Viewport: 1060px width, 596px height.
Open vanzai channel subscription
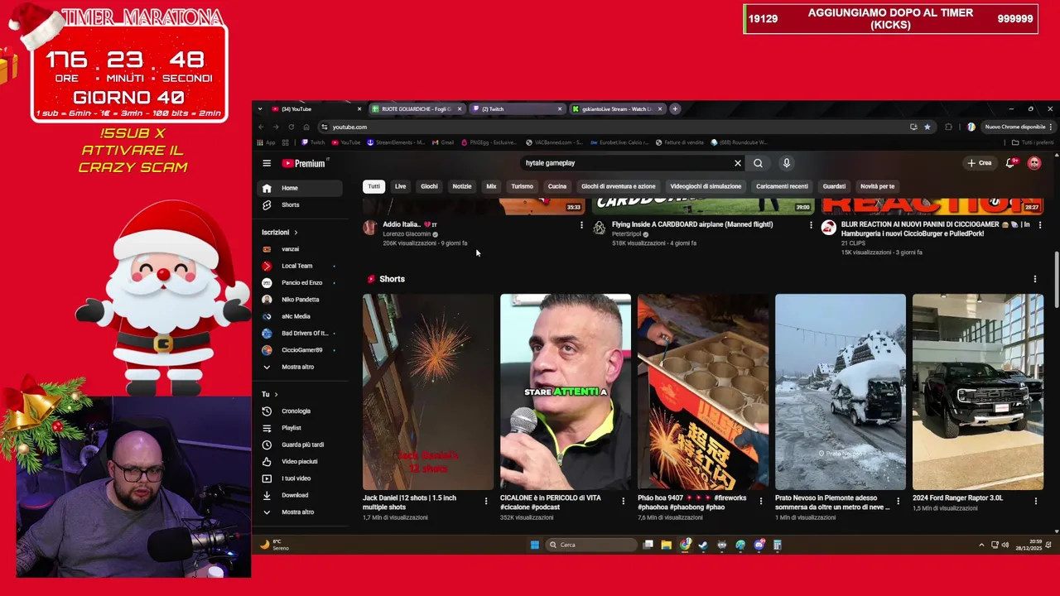298,249
